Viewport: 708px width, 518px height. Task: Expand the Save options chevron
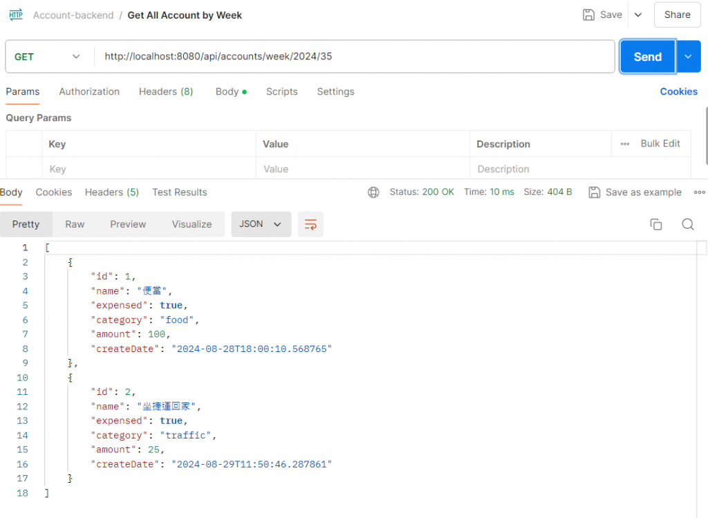(638, 15)
